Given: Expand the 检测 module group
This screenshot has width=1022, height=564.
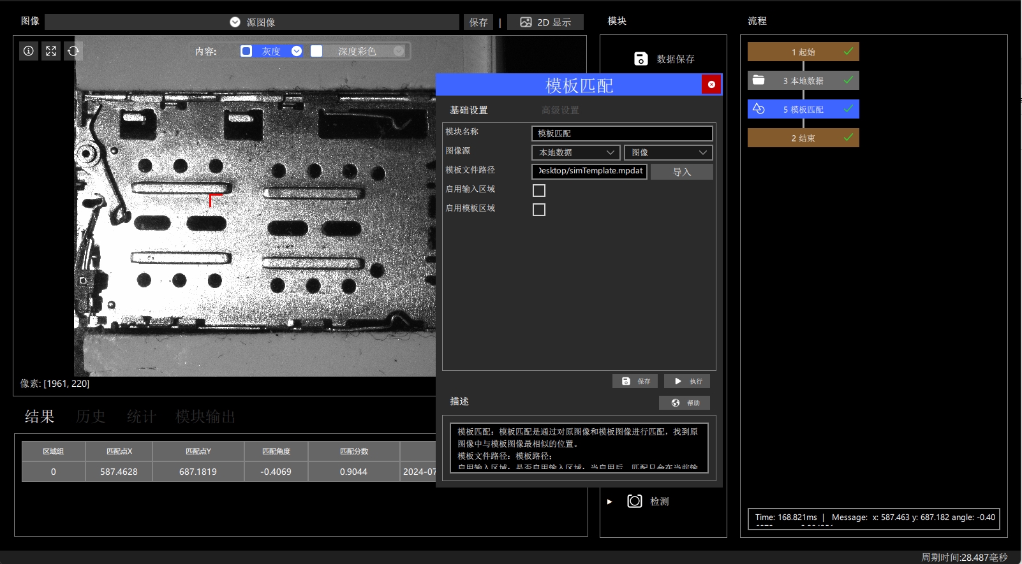Looking at the screenshot, I should tap(610, 502).
